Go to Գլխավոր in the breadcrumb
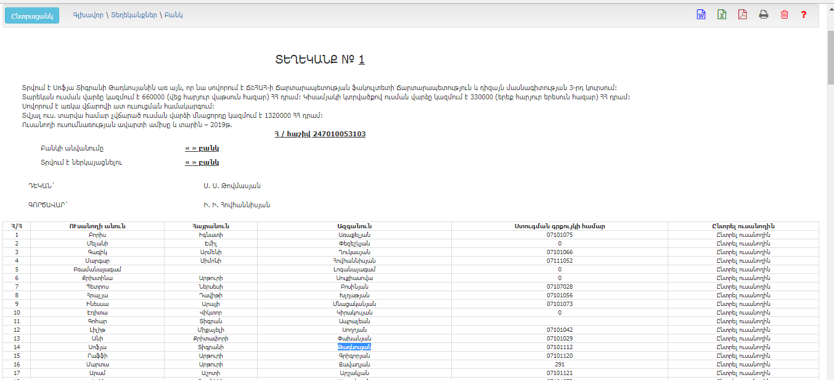The width and height of the screenshot is (834, 380). (88, 15)
